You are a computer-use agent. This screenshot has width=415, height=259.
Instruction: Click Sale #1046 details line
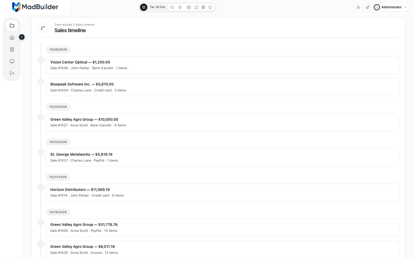tap(89, 68)
